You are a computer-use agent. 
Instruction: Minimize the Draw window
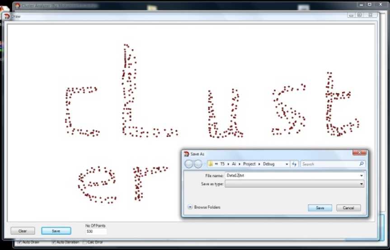tap(351, 15)
